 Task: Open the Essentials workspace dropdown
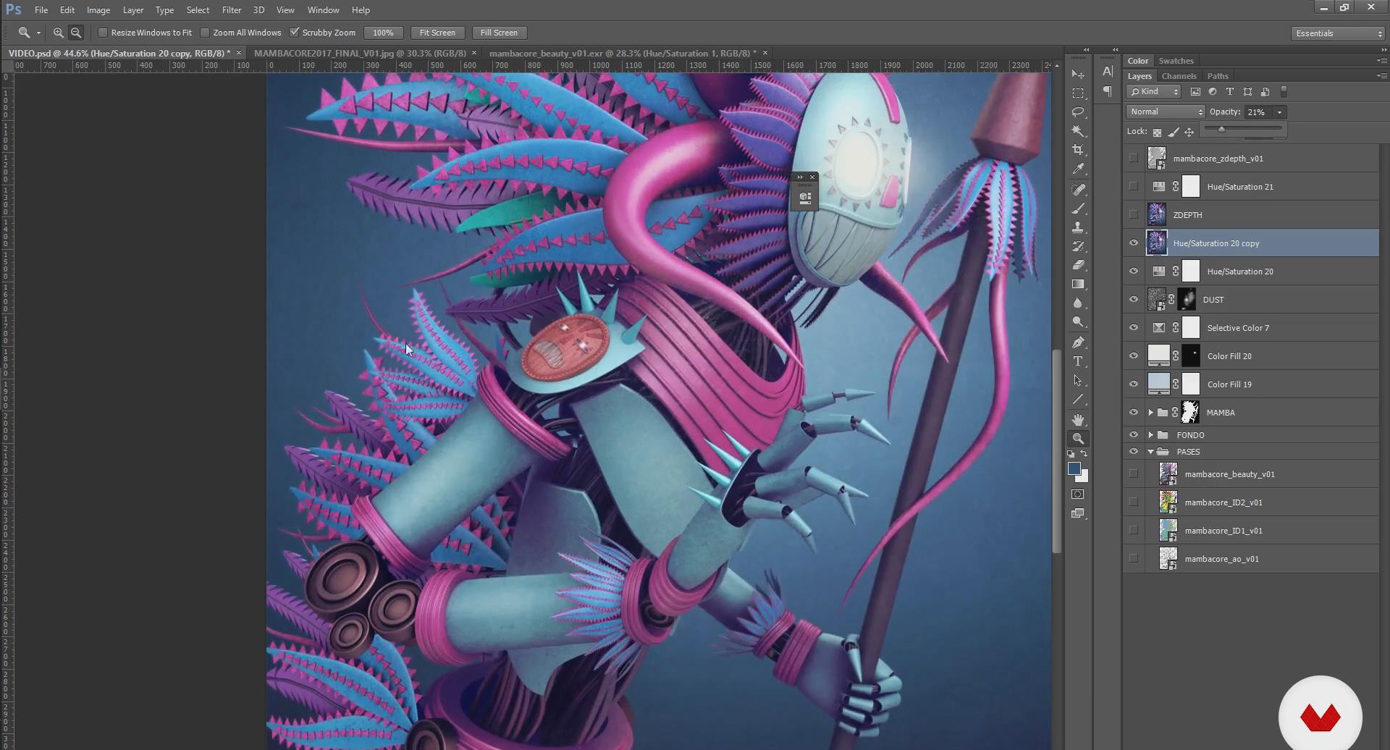click(1338, 33)
